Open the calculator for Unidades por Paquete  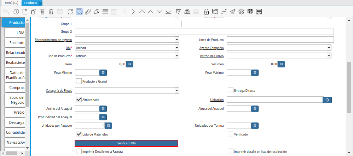tap(109, 125)
